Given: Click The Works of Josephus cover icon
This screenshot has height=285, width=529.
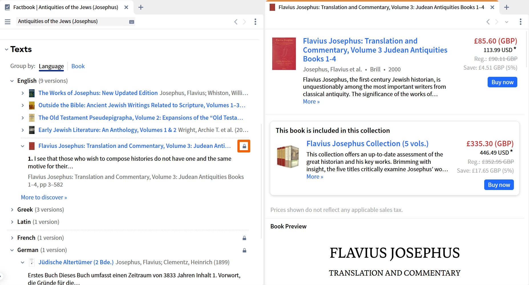Looking at the screenshot, I should [32, 93].
